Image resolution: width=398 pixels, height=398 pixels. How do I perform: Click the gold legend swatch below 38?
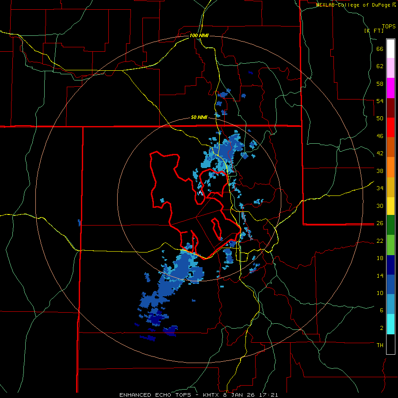[x=390, y=187]
